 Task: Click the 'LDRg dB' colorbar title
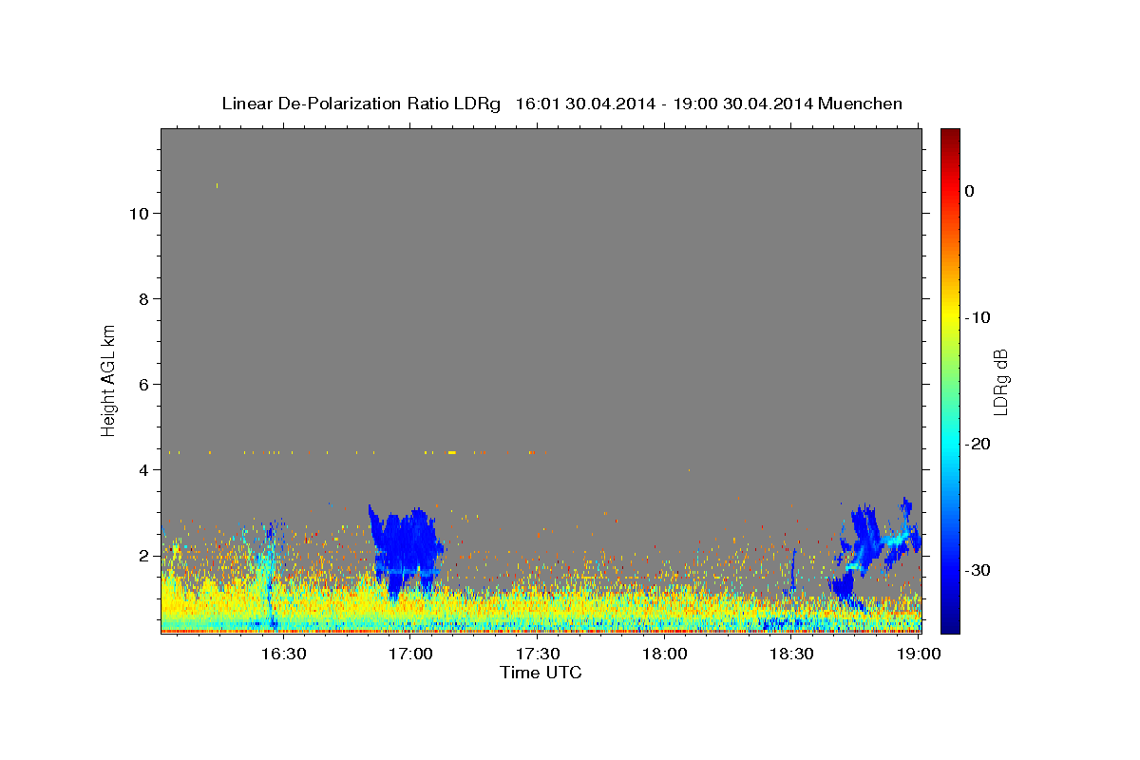pyautogui.click(x=1000, y=381)
